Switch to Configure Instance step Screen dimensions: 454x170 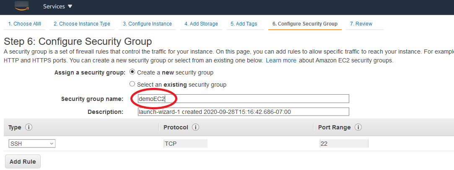(x=147, y=24)
